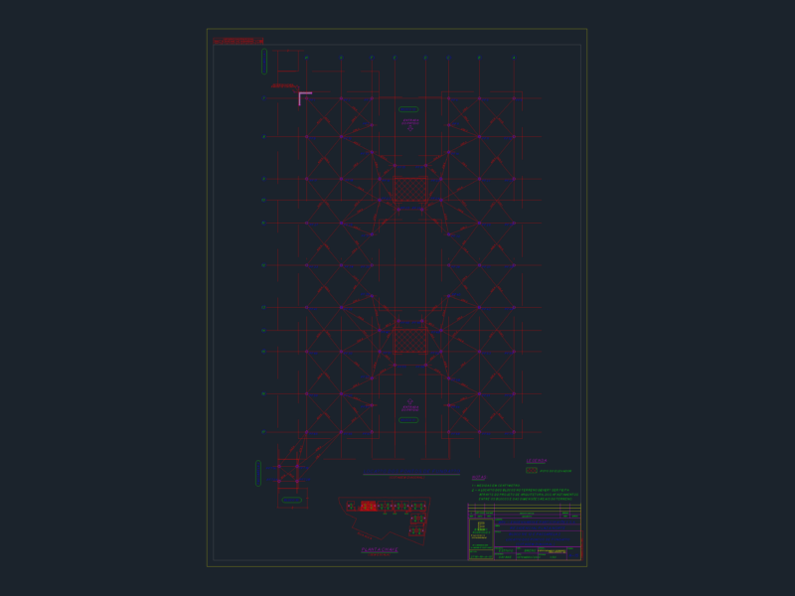Screen dimensions: 795x596
Task: Click the pink L-shaped corner marker
Action: pos(305,98)
